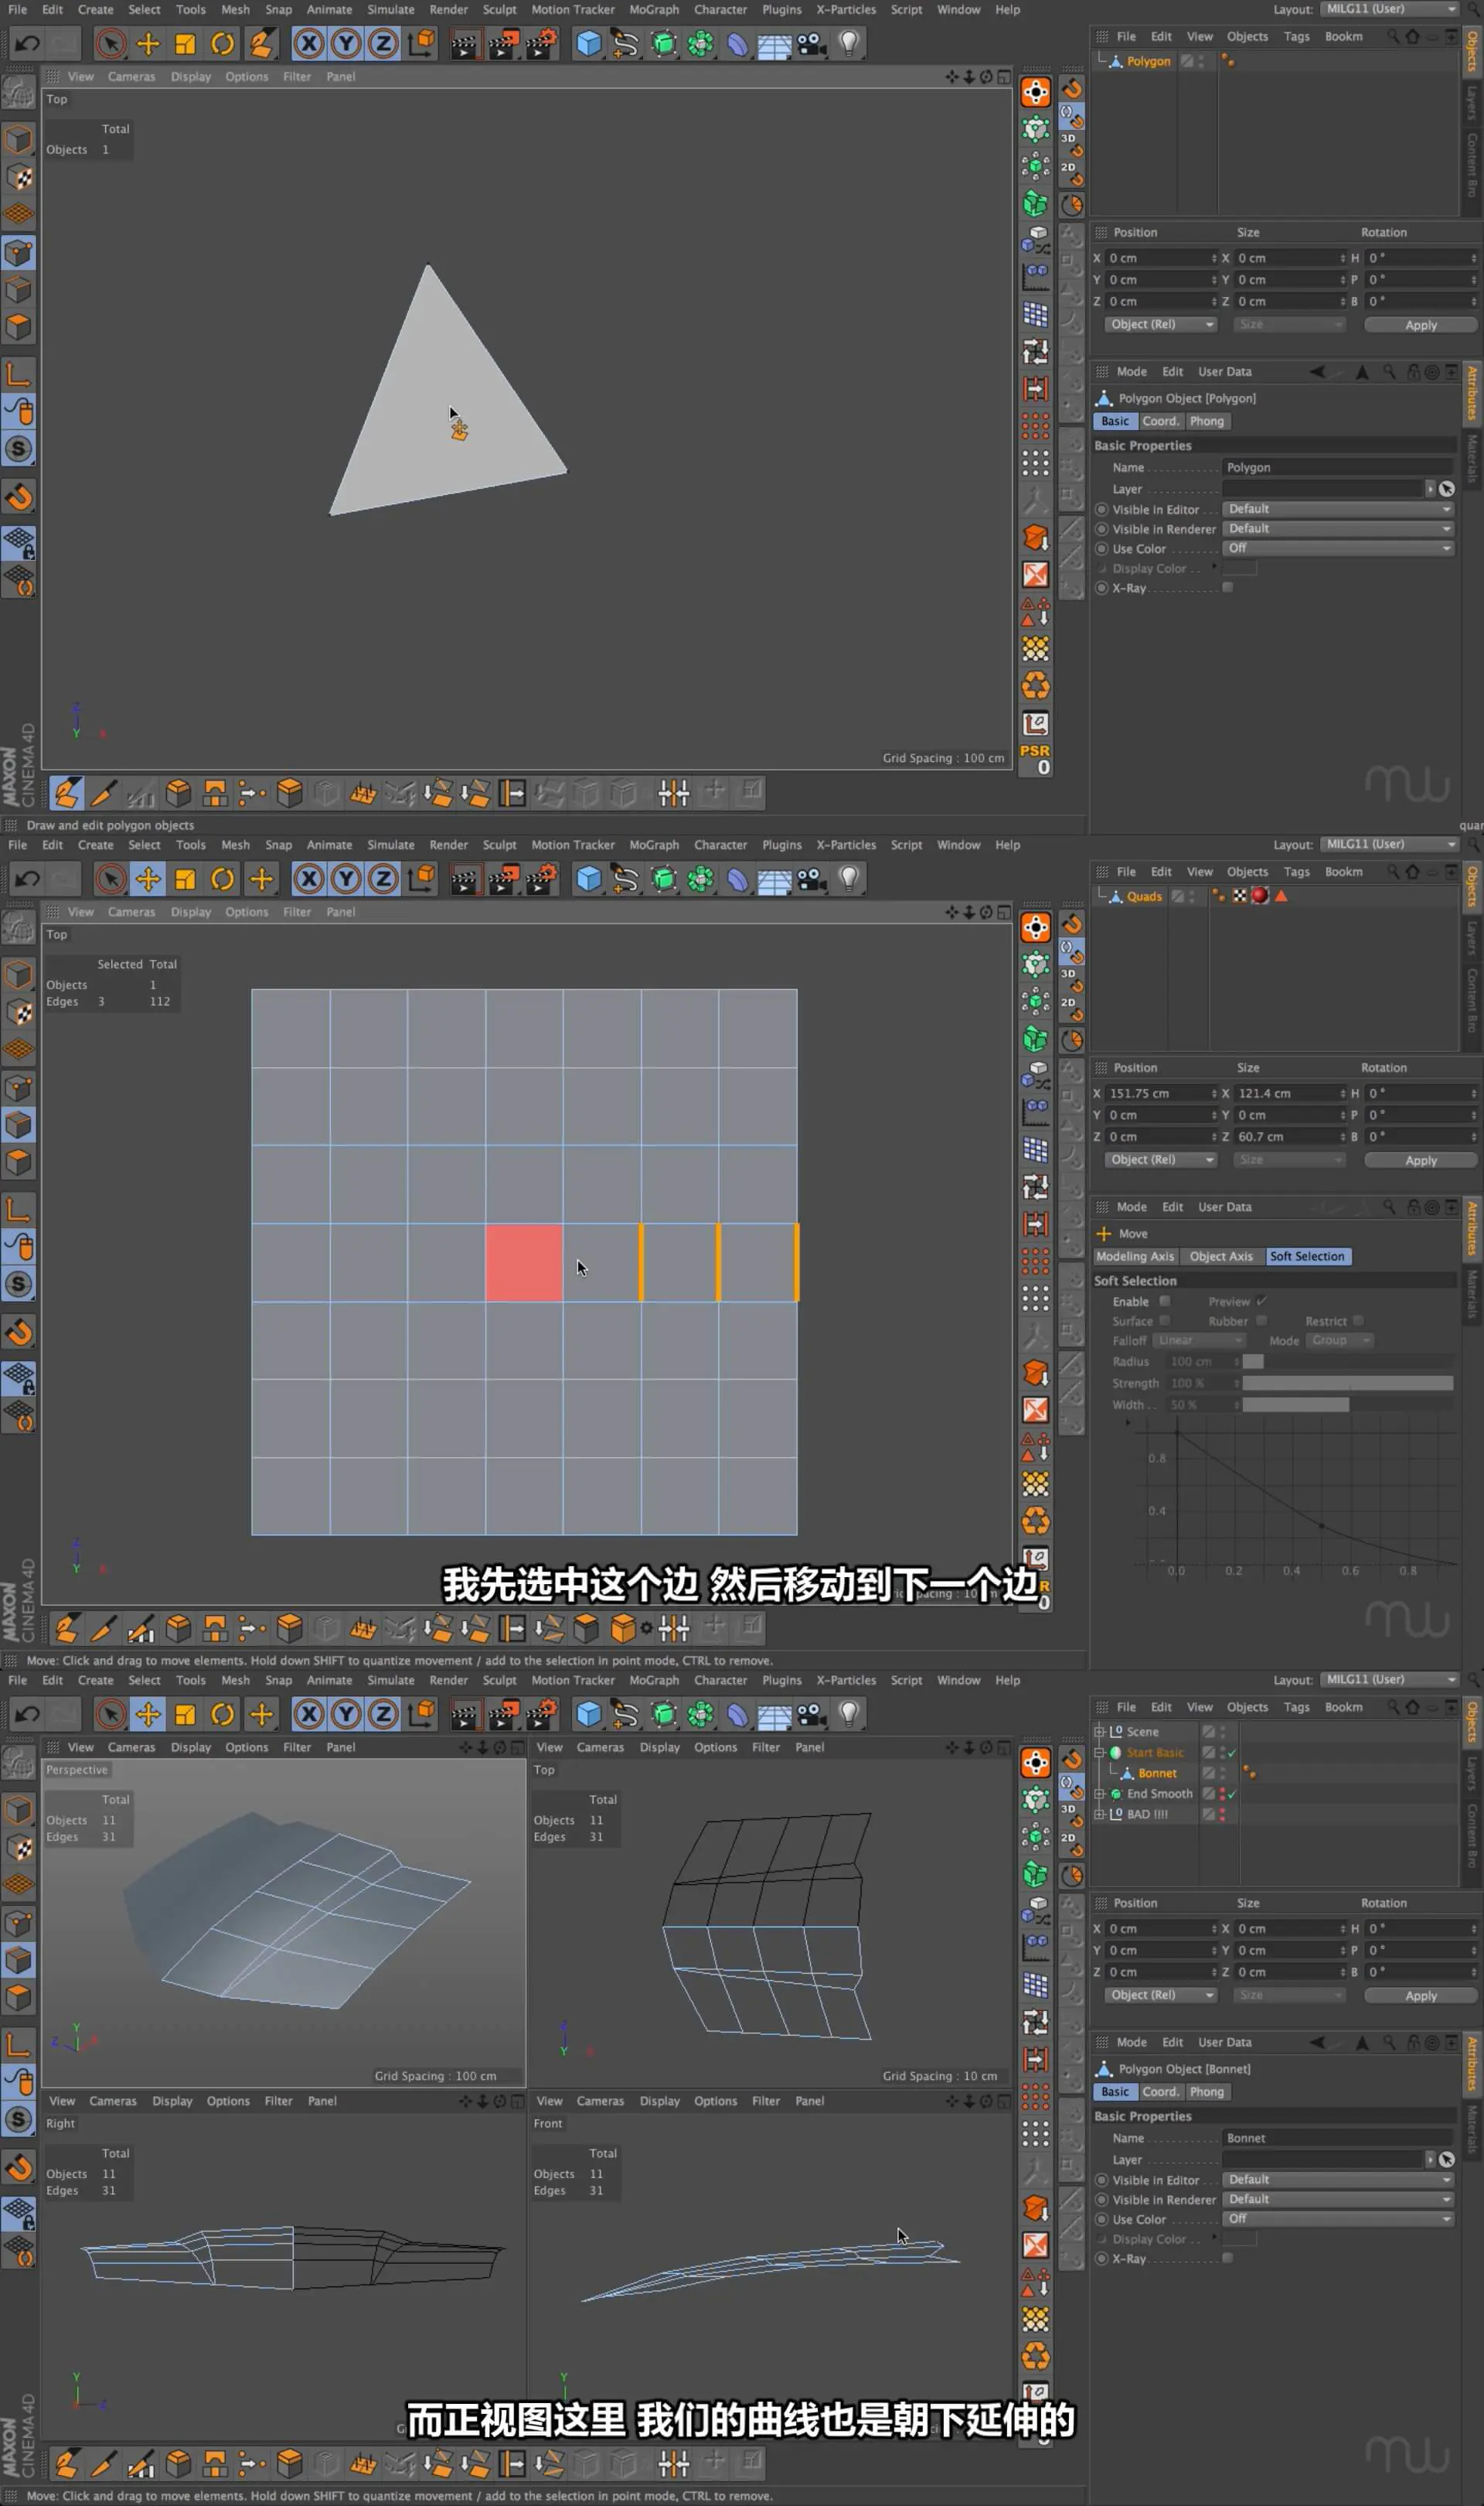Adjust the Soft Selection Width slider

coord(1347,1405)
